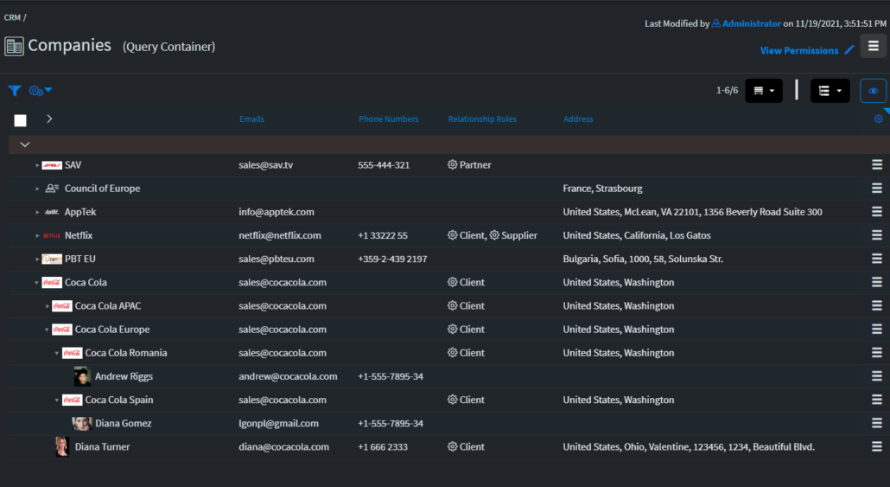
Task: Open row menu for SAV
Action: point(877,165)
